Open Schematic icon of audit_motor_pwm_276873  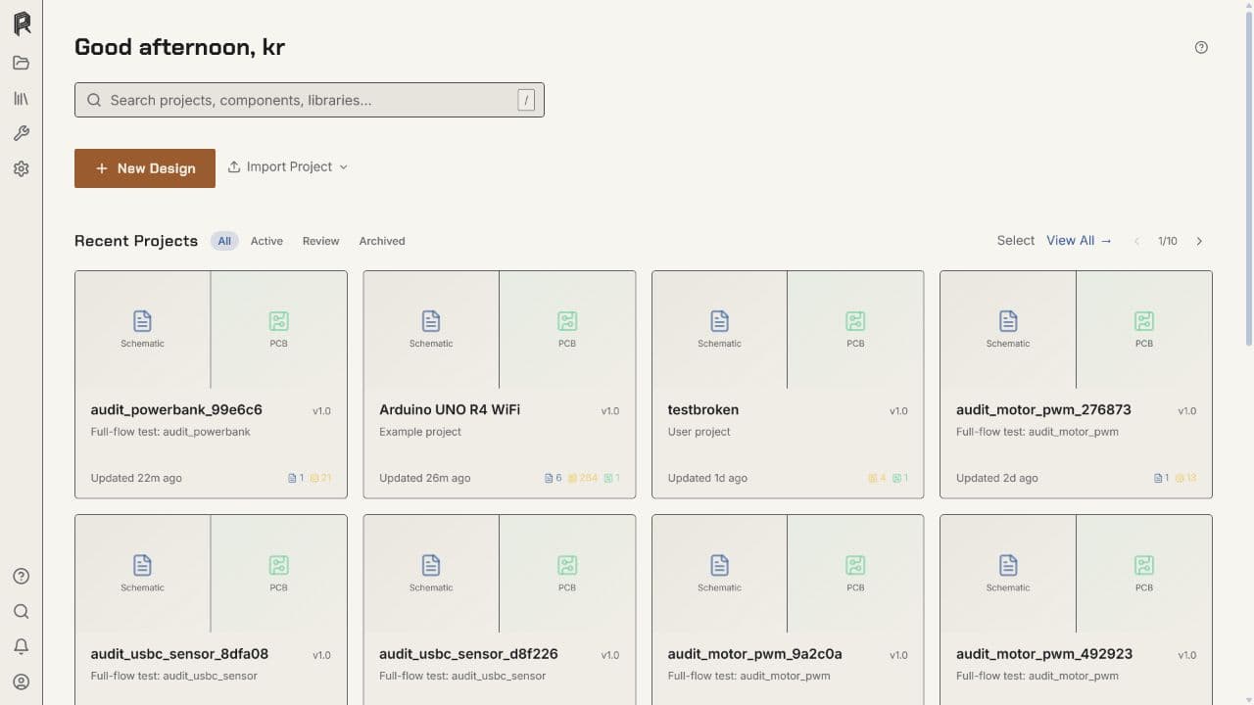pos(1008,321)
